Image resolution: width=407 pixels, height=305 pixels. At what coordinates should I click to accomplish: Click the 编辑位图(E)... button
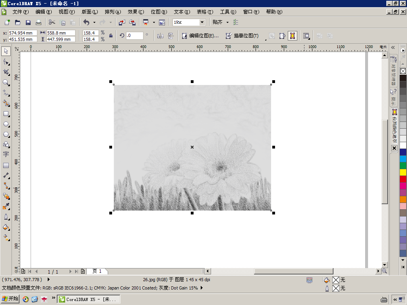pyautogui.click(x=200, y=36)
